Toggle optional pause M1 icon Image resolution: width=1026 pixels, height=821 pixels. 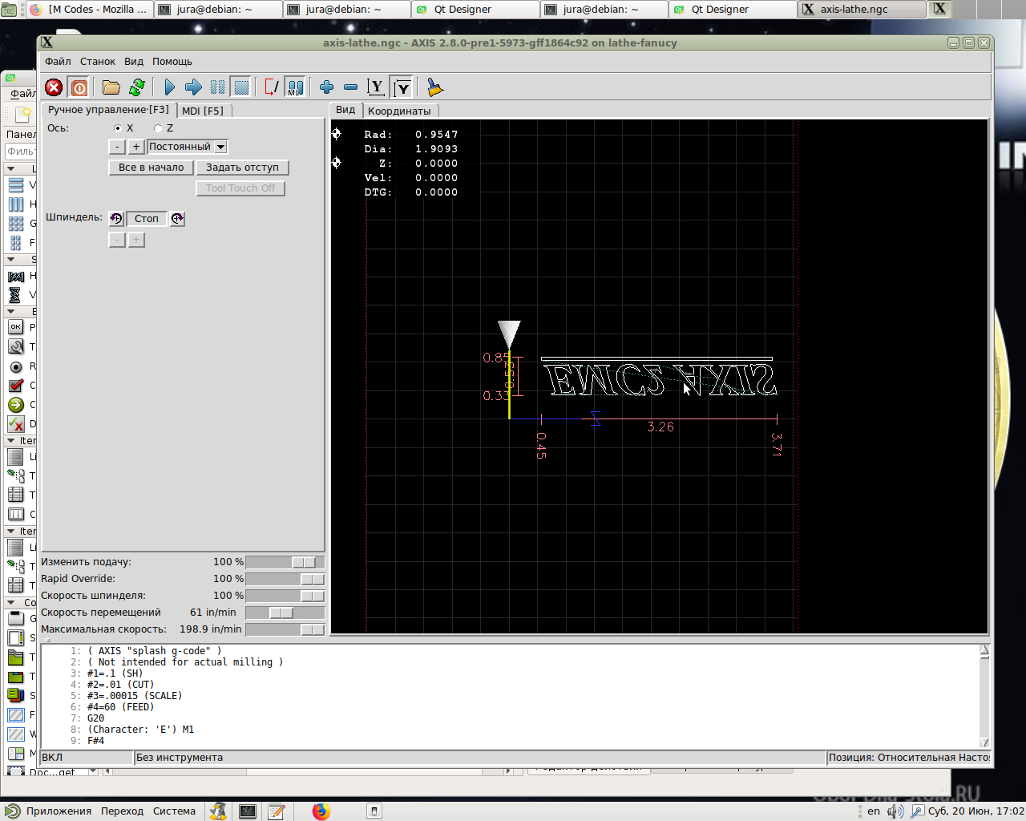[x=295, y=87]
